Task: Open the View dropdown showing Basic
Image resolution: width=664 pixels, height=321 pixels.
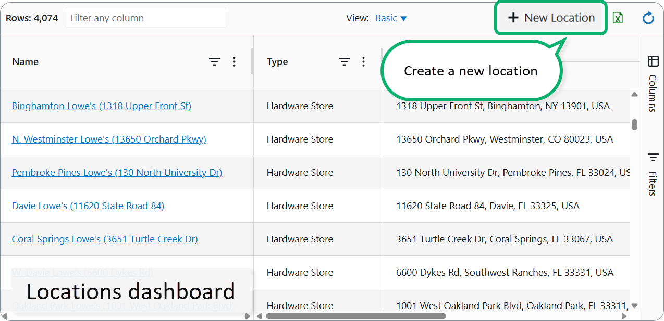Action: [x=391, y=18]
